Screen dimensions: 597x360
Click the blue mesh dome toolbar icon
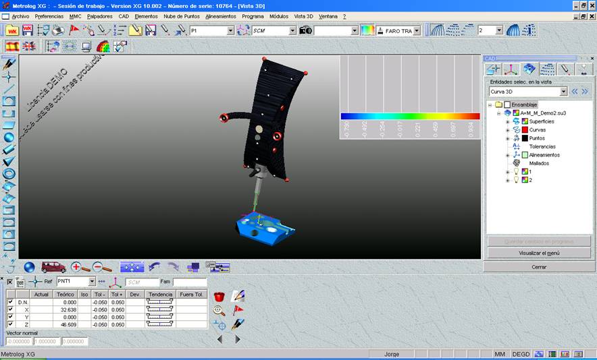tap(513, 30)
